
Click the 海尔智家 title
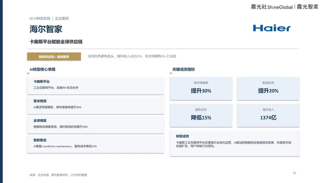coord(46,29)
